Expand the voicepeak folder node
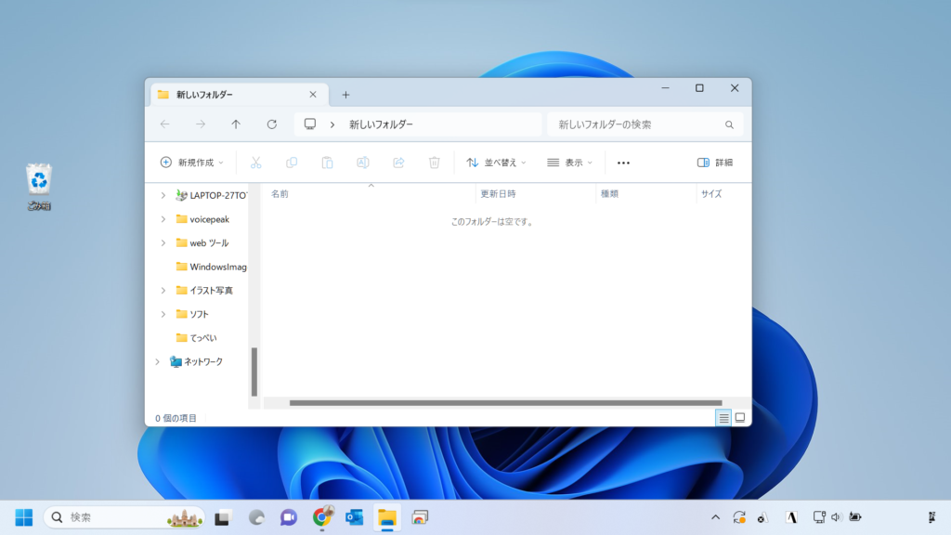 [x=163, y=219]
